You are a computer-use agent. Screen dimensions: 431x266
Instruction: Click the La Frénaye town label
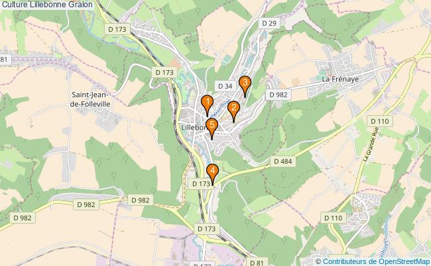tap(340, 79)
